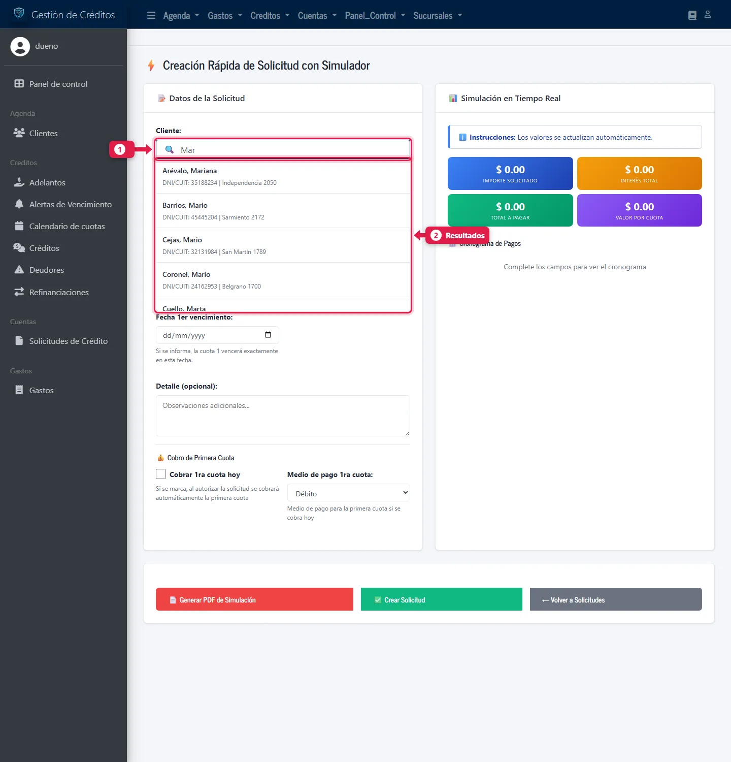
Task: Select client Arévalo, Mariana from results
Action: pos(283,176)
